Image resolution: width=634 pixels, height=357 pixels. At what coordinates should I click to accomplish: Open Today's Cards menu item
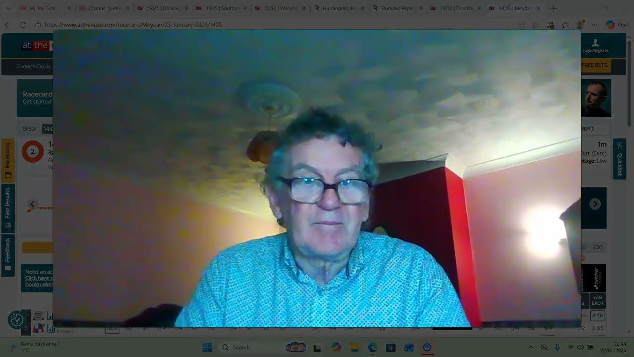point(34,66)
